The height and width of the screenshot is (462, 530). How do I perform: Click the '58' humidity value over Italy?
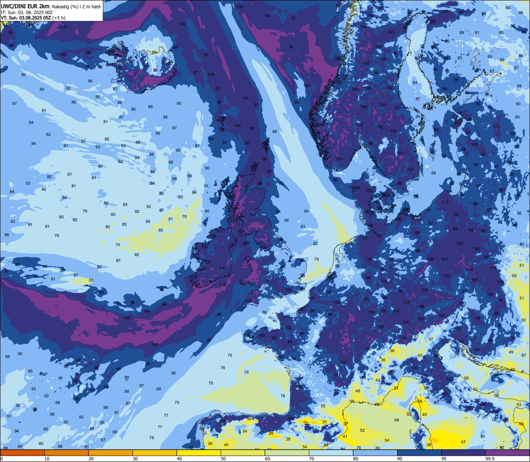[466, 378]
